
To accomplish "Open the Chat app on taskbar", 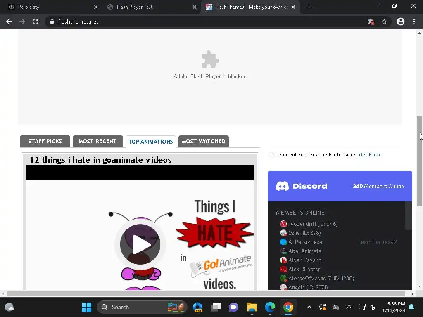I will tap(234, 307).
